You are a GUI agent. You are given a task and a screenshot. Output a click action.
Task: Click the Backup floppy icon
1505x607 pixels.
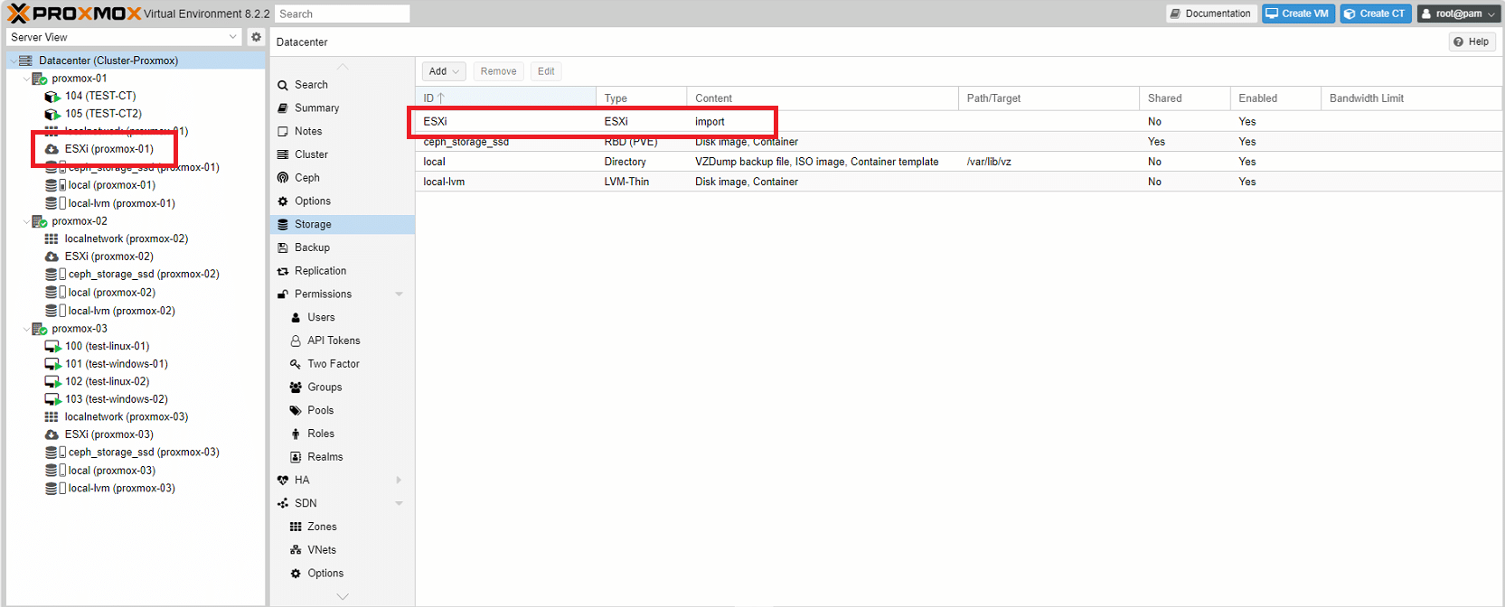(x=283, y=247)
